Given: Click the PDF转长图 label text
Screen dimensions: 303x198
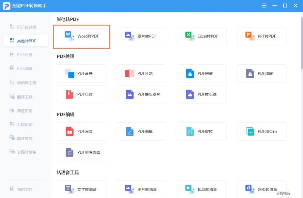Looking at the screenshot, I should click(x=207, y=94).
